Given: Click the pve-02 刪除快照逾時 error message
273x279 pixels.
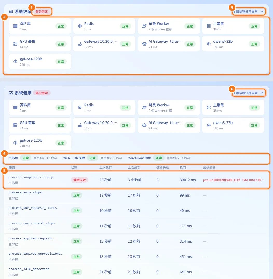Looking at the screenshot, I should (x=234, y=180).
